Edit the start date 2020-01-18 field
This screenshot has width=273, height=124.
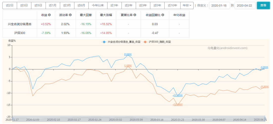(219, 5)
